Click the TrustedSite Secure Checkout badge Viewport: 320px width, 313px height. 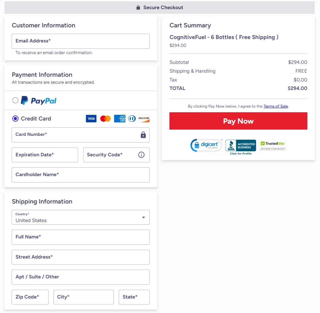[272, 145]
